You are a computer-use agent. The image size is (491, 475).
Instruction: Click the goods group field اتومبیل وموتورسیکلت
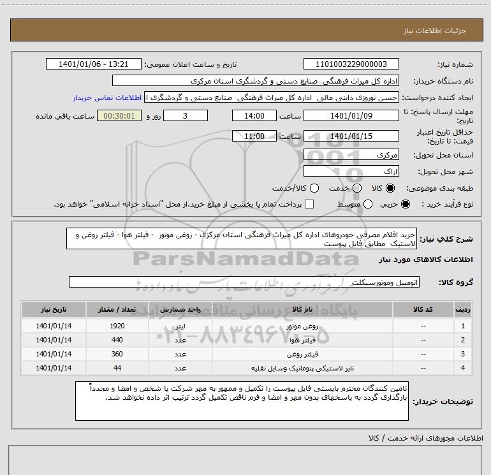(244, 282)
